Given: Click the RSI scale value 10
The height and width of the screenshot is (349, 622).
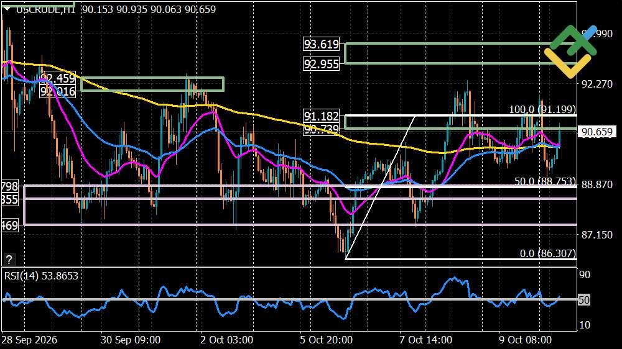Looking at the screenshot, I should [585, 325].
